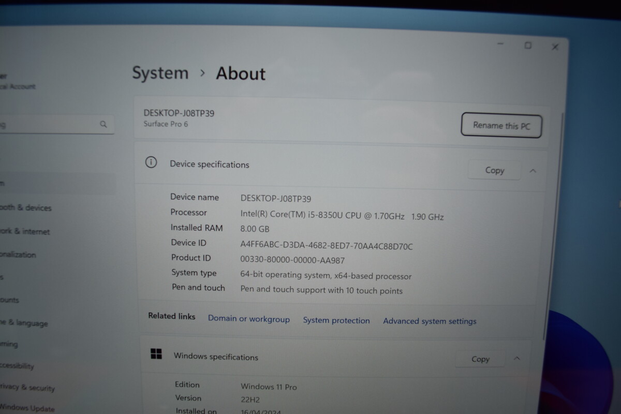Collapse the Device specifications section
The width and height of the screenshot is (621, 414).
pyautogui.click(x=533, y=171)
